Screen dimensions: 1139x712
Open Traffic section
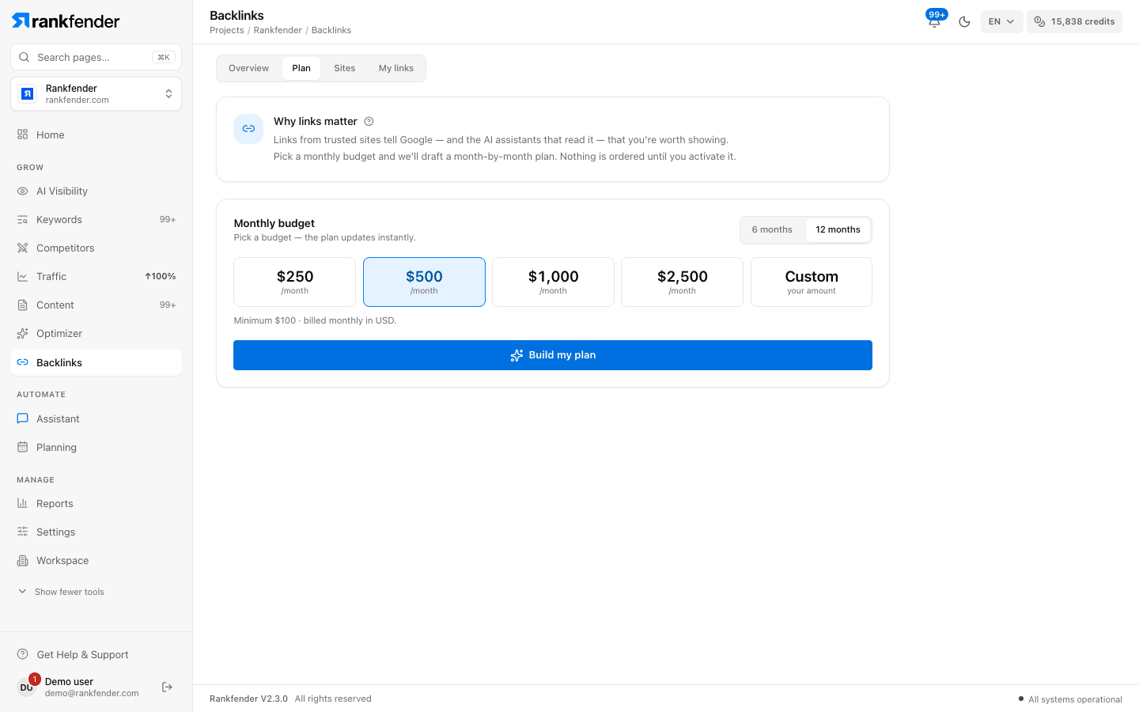(x=96, y=276)
